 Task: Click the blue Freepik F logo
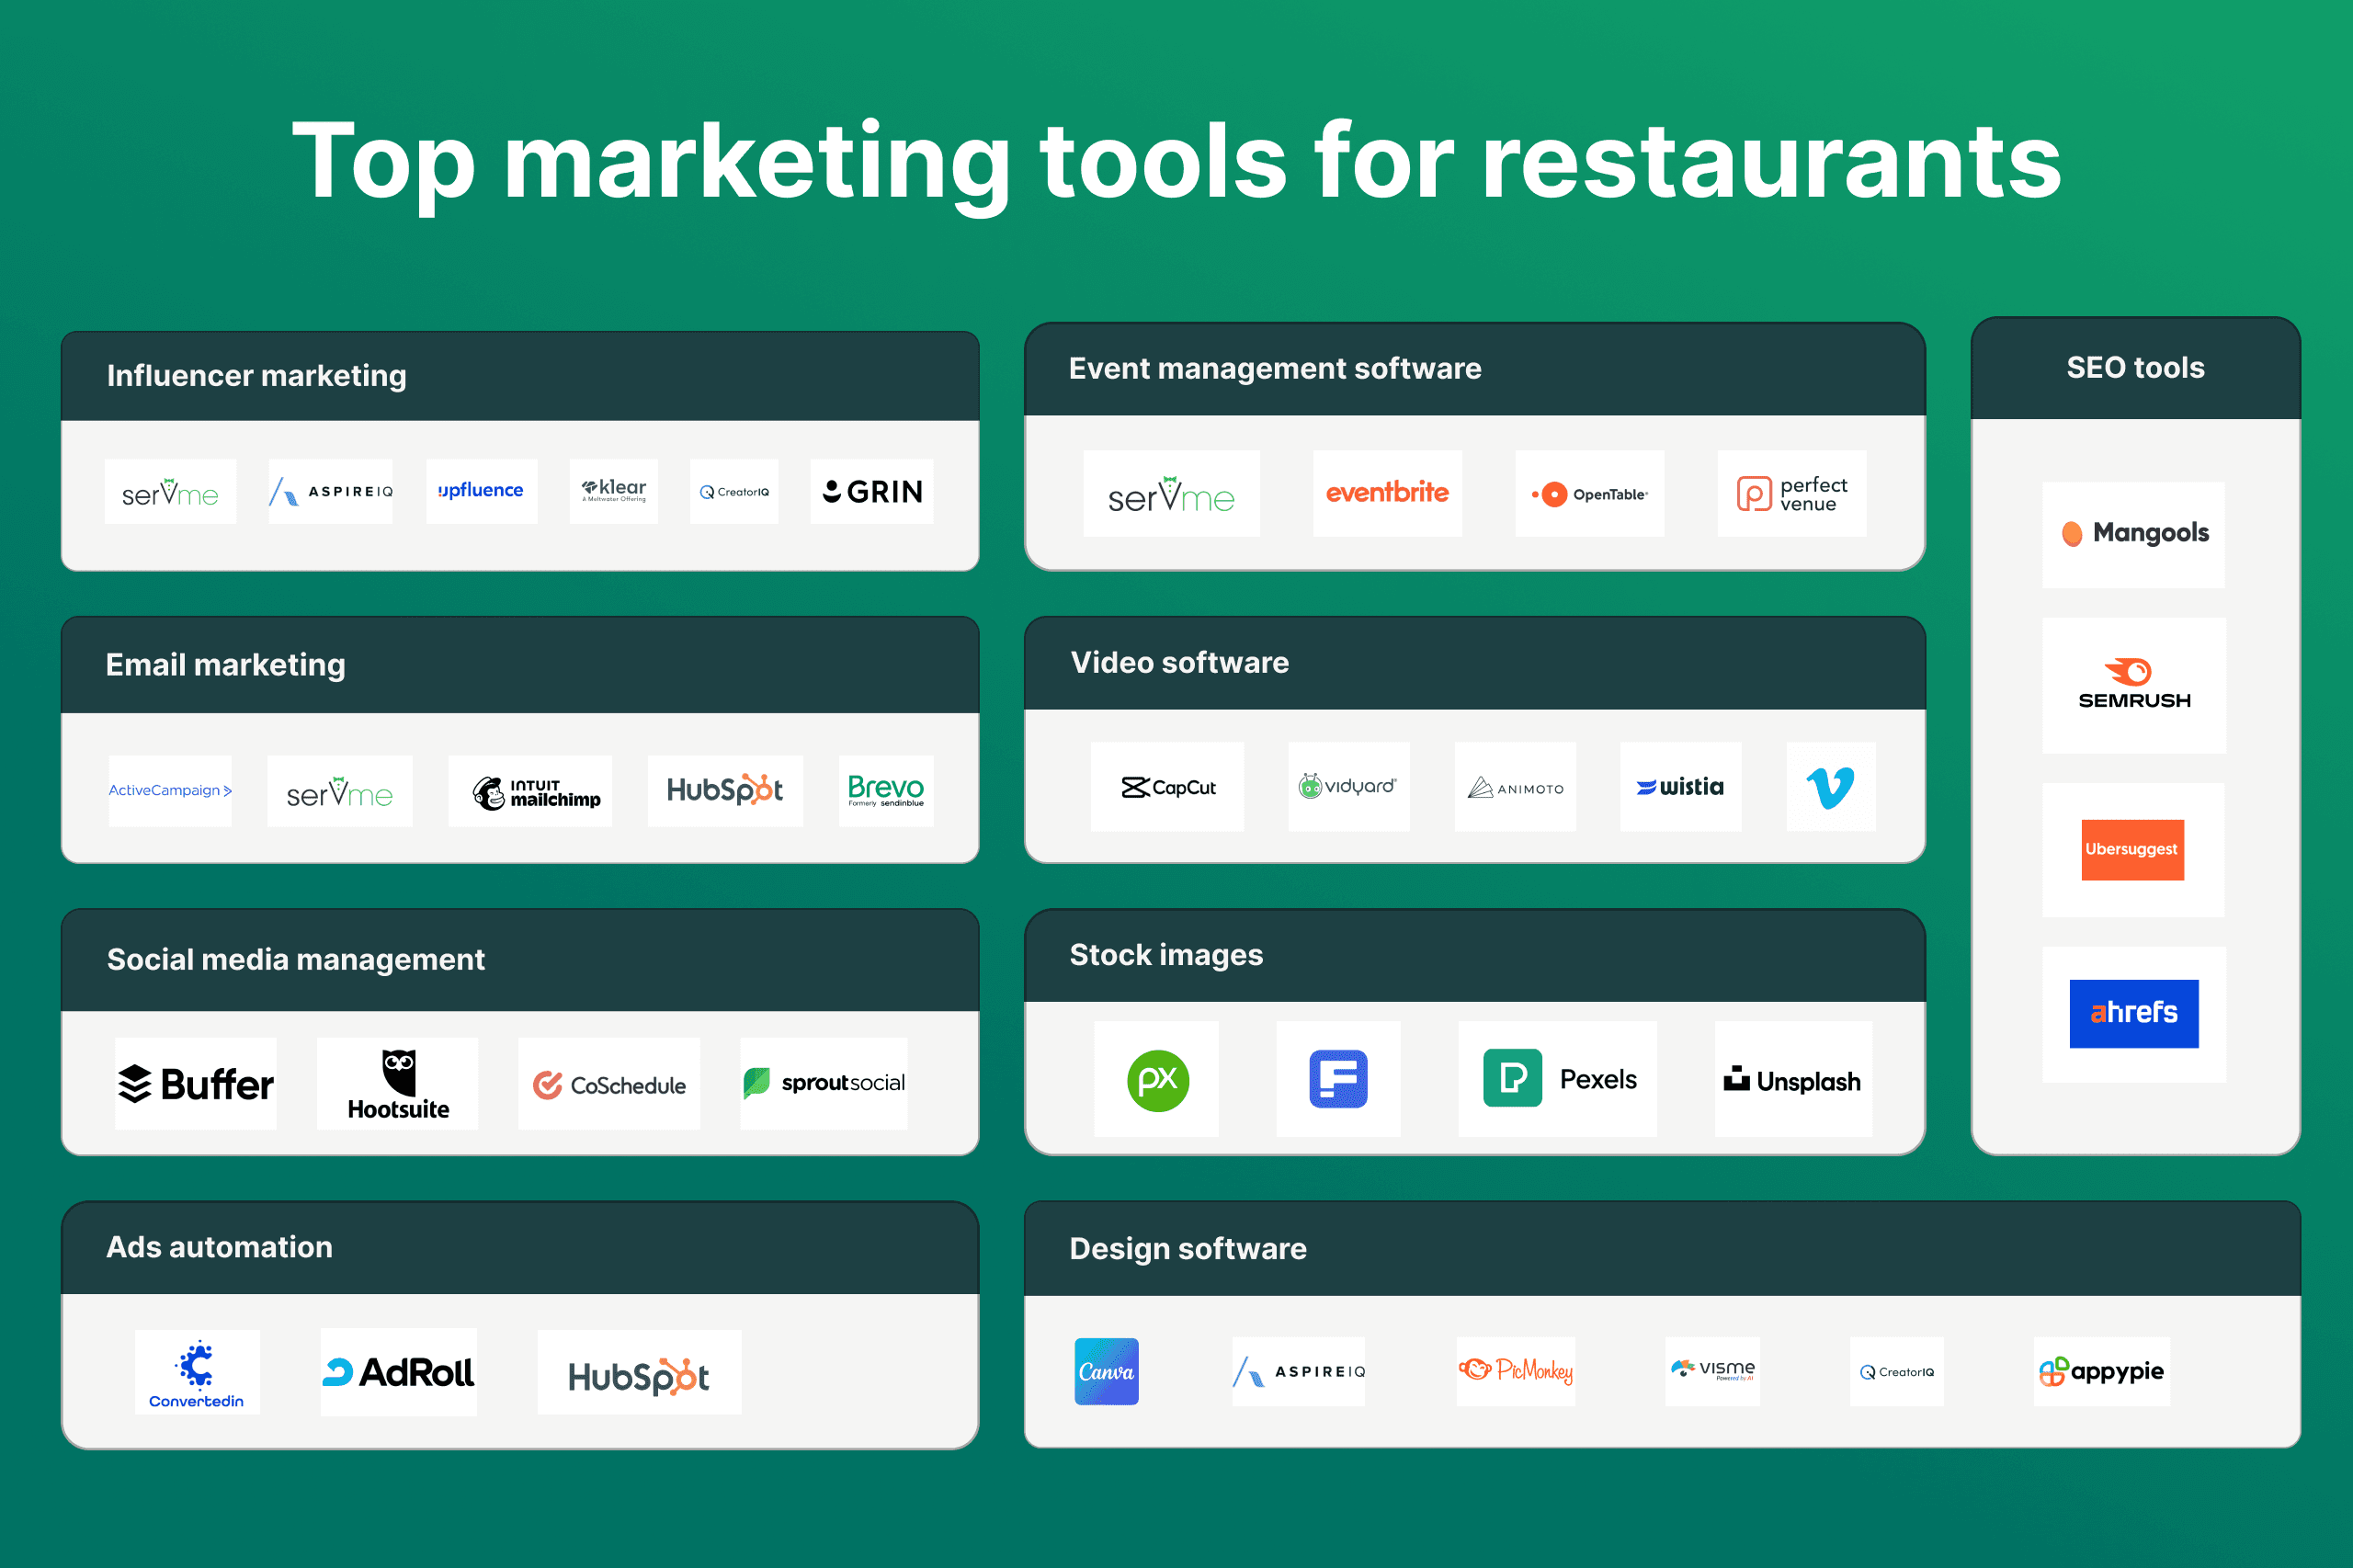[1338, 1078]
